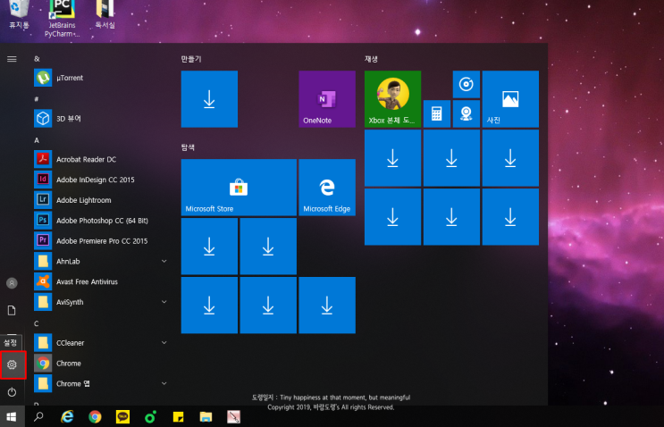The image size is (664, 427).
Task: Click the download tile under 만들기
Action: [209, 99]
